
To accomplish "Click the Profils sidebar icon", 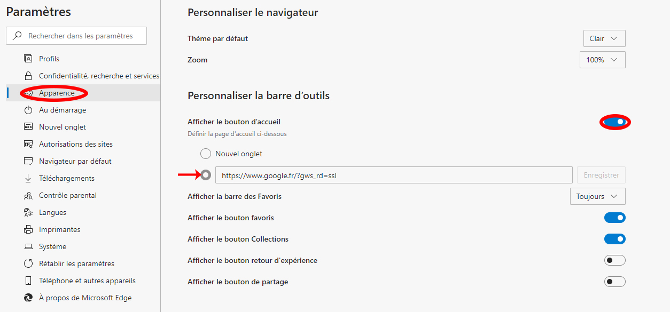I will [28, 59].
